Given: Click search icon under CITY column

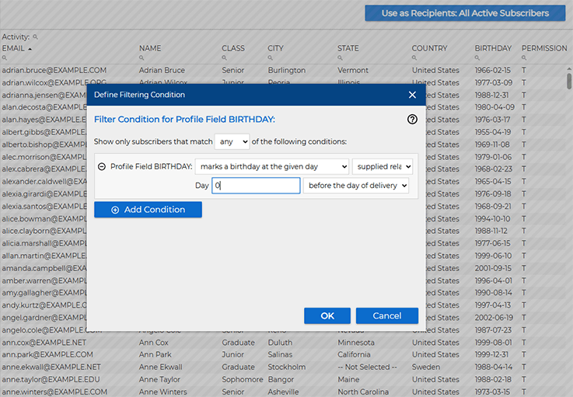Looking at the screenshot, I should [x=271, y=59].
